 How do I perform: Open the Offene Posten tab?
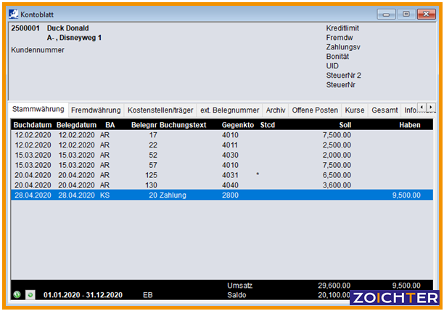point(315,110)
